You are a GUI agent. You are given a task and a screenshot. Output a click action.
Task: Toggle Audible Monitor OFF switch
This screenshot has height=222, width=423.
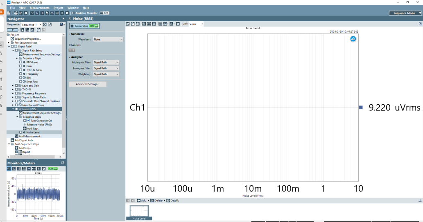[x=104, y=13]
